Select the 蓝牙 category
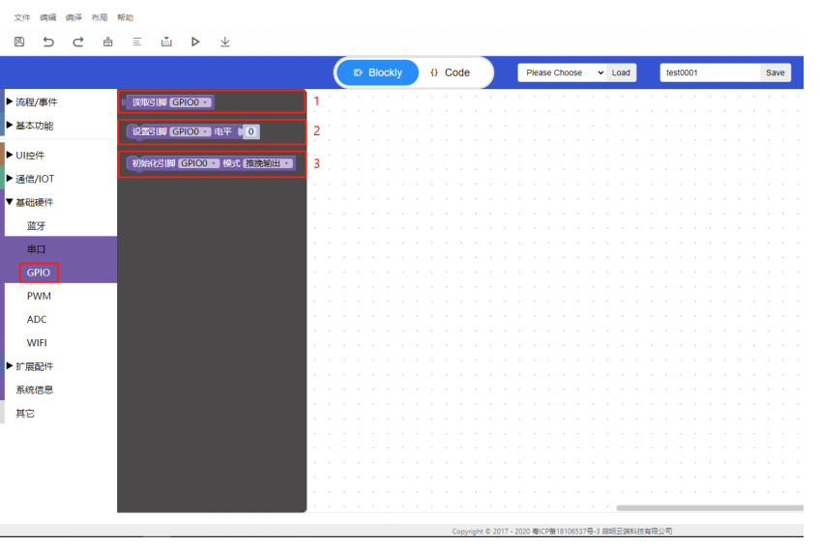820x547 pixels. click(36, 226)
